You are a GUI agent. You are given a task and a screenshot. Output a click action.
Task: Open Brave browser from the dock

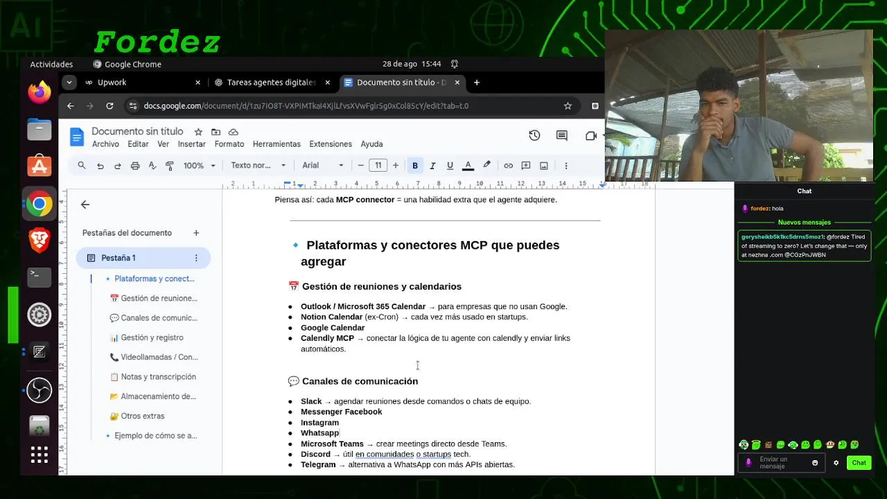click(39, 240)
